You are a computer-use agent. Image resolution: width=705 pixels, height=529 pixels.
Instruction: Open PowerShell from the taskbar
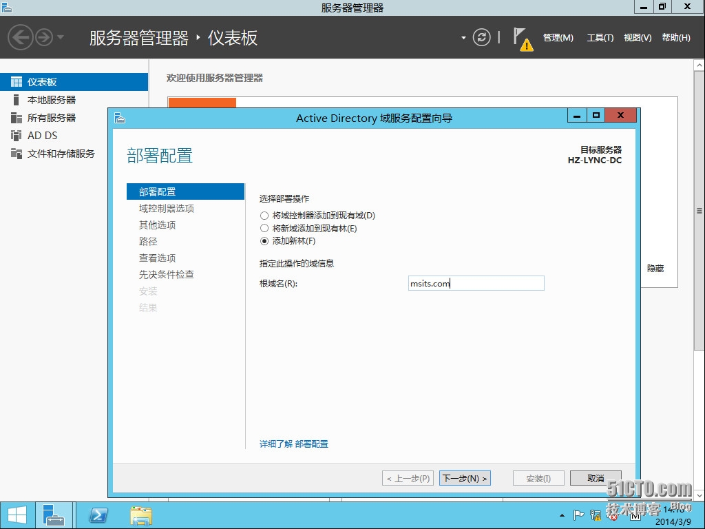click(98, 515)
